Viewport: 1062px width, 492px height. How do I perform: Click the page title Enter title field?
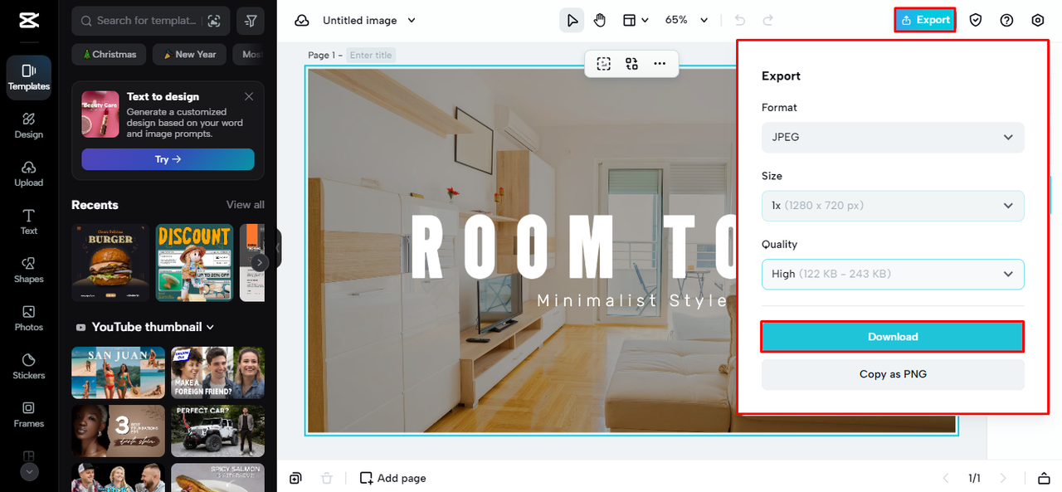(371, 55)
